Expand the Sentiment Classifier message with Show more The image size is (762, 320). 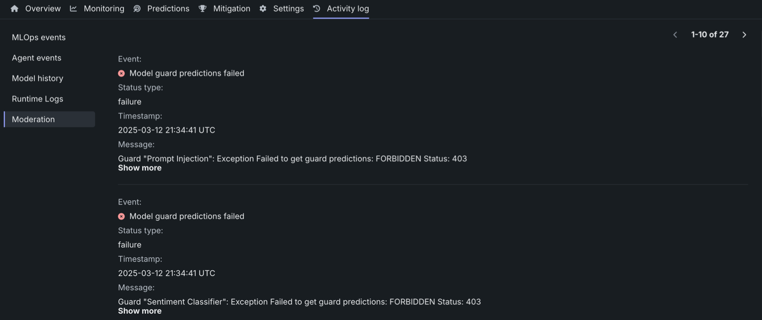tap(140, 311)
